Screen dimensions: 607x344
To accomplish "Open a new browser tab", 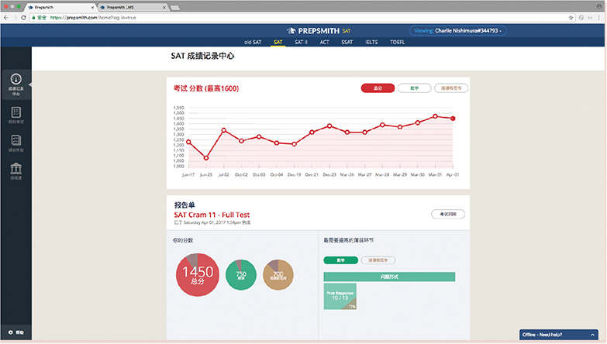I will click(175, 8).
